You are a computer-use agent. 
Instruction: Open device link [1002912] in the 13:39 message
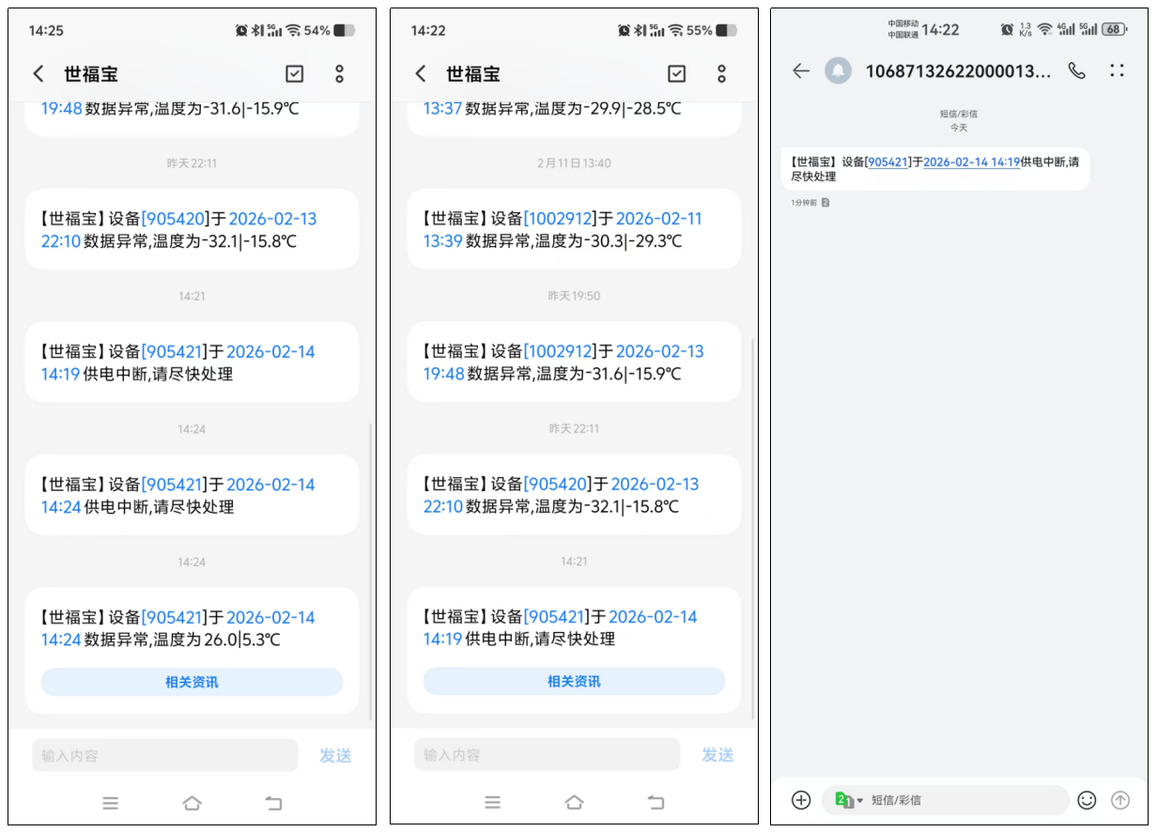coord(560,219)
